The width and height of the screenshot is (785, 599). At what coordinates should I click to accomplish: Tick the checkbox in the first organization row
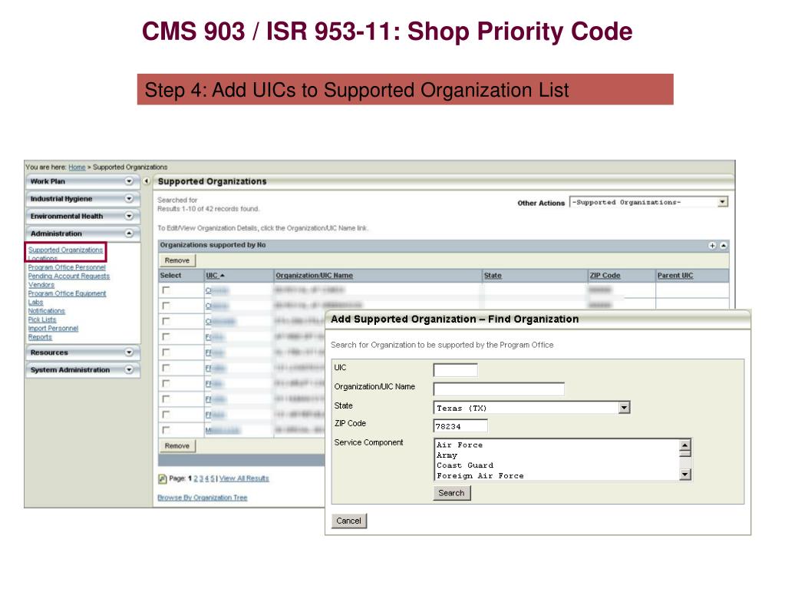pyautogui.click(x=166, y=290)
